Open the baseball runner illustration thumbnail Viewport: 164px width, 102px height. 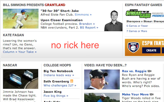[x=21, y=19]
